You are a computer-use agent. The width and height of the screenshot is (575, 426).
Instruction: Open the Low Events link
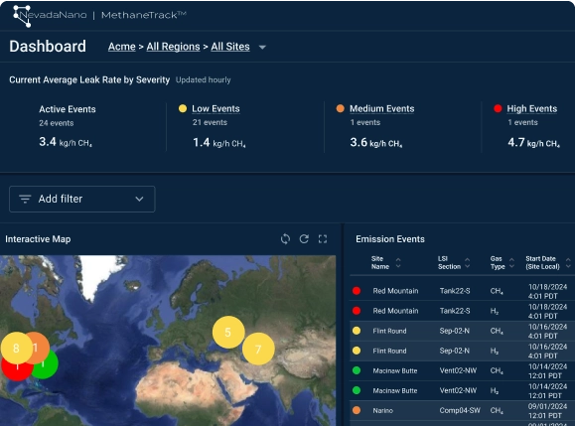216,109
